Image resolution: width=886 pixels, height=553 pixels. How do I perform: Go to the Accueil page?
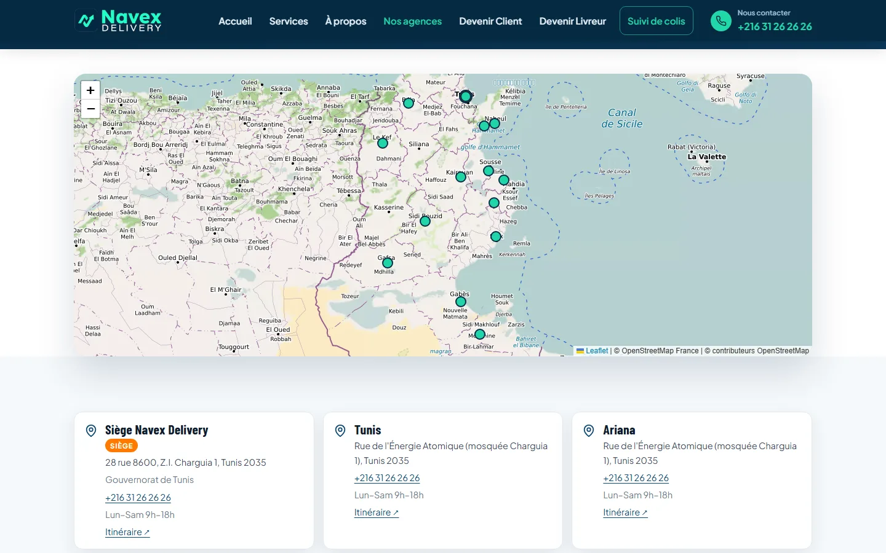(235, 21)
